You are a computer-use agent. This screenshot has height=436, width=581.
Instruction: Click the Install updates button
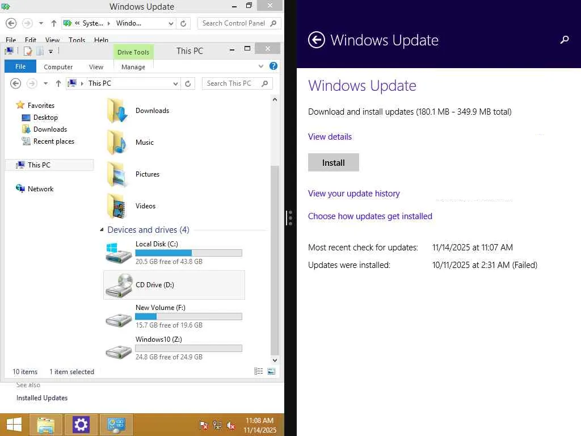tap(334, 162)
